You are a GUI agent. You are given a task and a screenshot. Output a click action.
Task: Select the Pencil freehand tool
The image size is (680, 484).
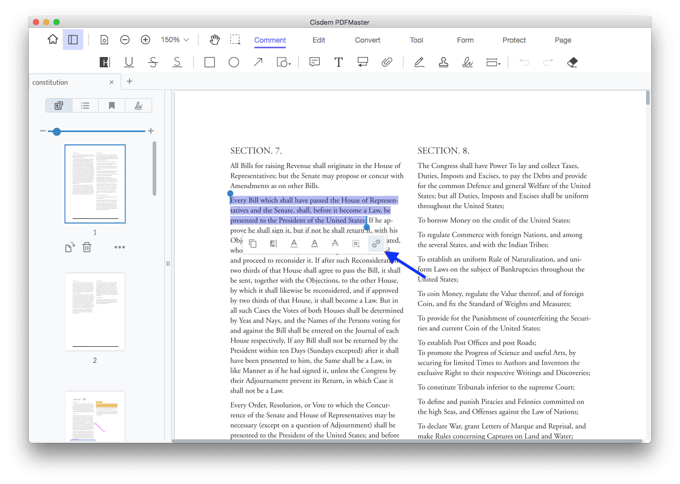(419, 62)
